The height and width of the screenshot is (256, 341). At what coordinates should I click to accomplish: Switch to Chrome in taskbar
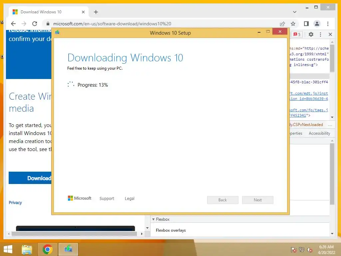[47, 249]
